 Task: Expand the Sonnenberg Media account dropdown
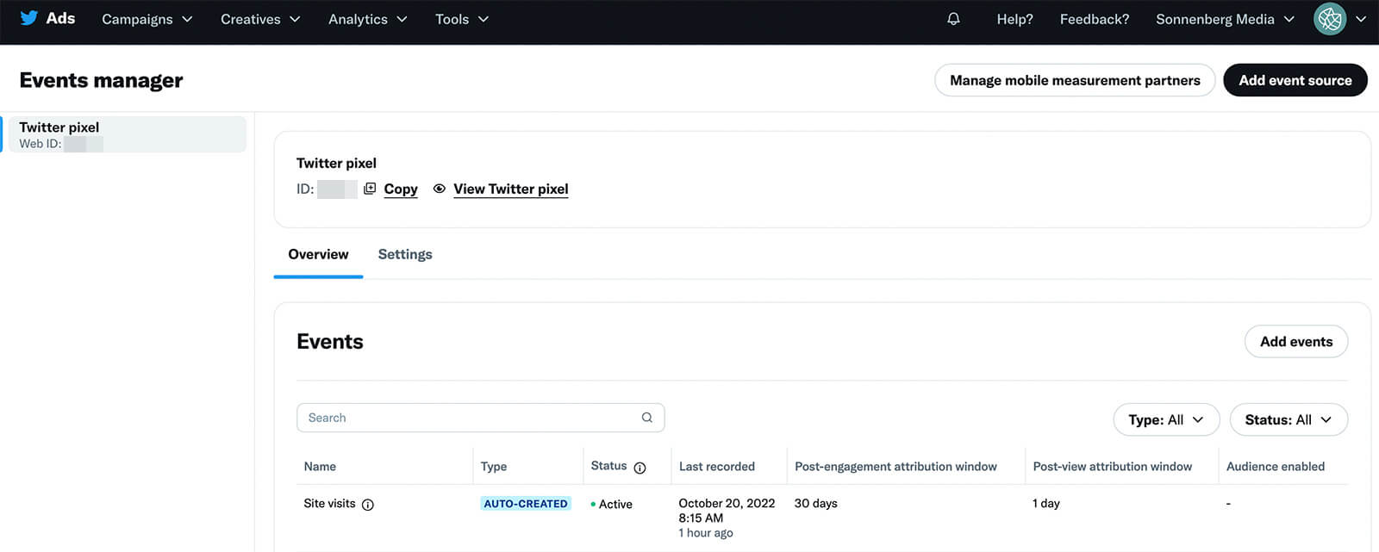[1225, 19]
